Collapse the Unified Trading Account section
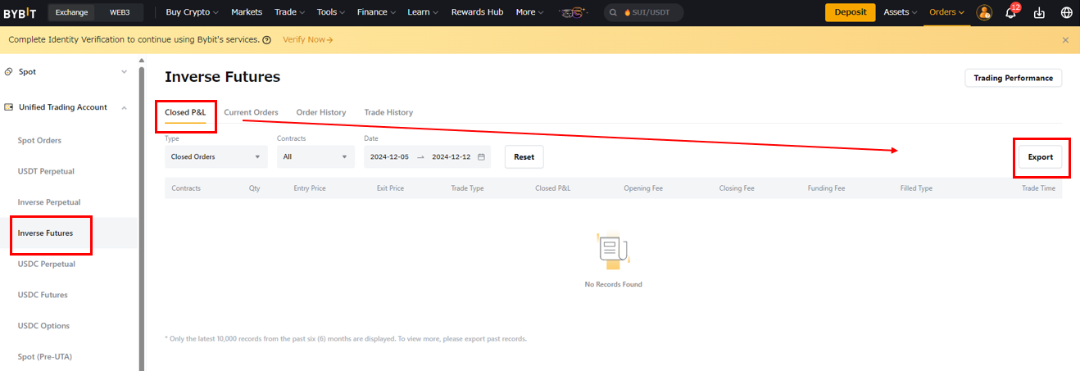Screen dimensions: 1080x371 (124, 107)
